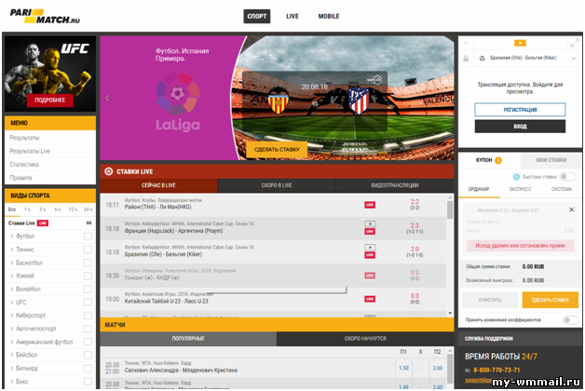Viewport: 585px width, 391px height.
Task: Check the UFC sport checkbox
Action: (x=88, y=303)
